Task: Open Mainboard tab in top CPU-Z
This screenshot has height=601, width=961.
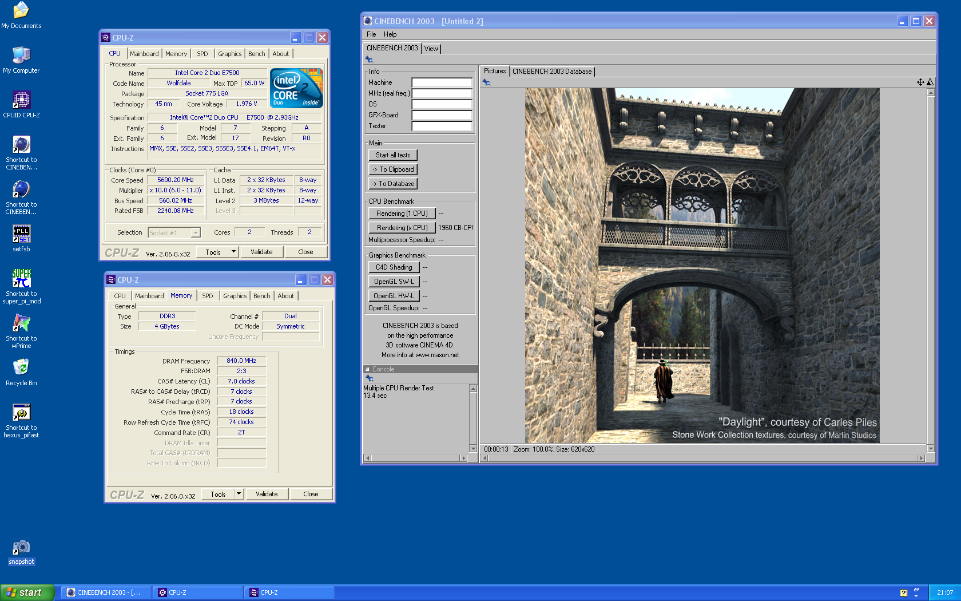Action: [144, 54]
